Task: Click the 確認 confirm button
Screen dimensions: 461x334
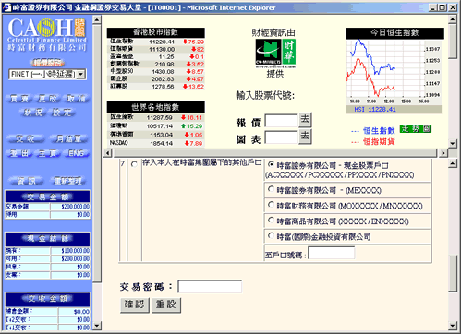Action: [135, 304]
